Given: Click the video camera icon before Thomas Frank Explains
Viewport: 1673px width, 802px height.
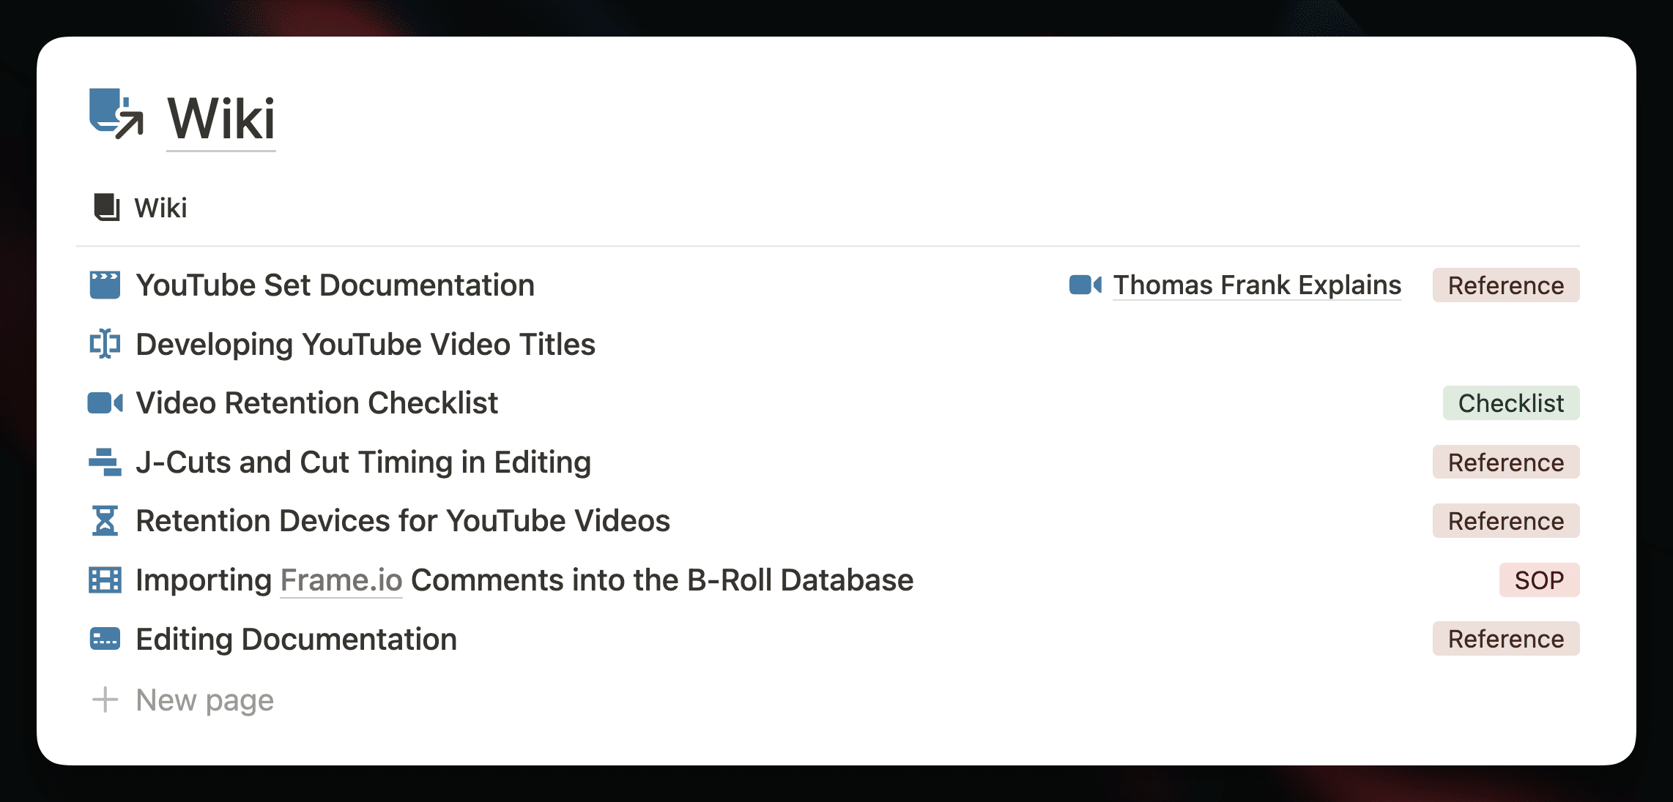Looking at the screenshot, I should coord(1086,285).
